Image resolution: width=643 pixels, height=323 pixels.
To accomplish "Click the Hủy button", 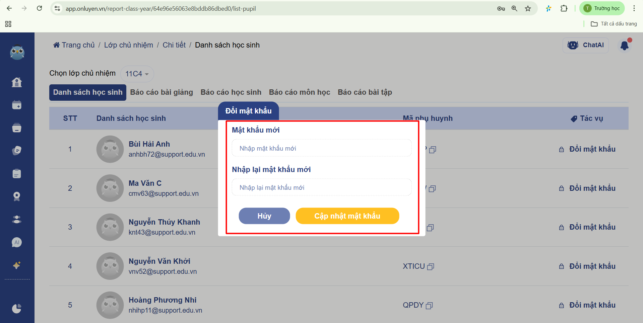I will tap(264, 216).
